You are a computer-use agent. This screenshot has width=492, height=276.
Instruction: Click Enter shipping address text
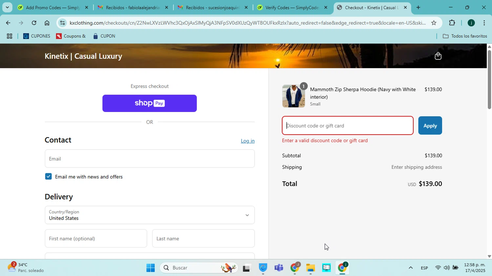click(x=417, y=167)
